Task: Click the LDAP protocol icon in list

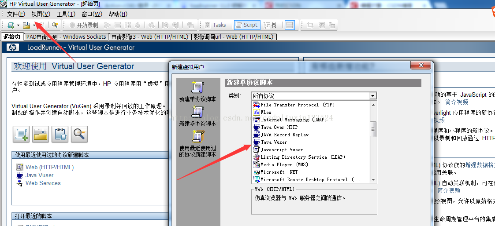Action: [256, 157]
